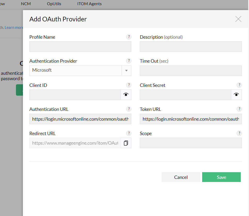Go to the ITOM Agents tab
The height and width of the screenshot is (216, 249).
pyautogui.click(x=89, y=4)
